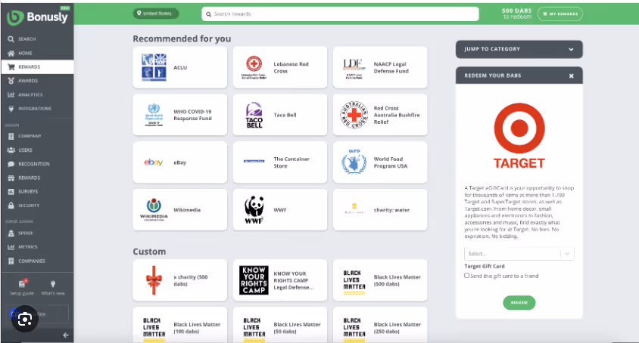Viewport: 639px width, 343px height.
Task: Click the Recommended for you heading
Action: coord(182,39)
